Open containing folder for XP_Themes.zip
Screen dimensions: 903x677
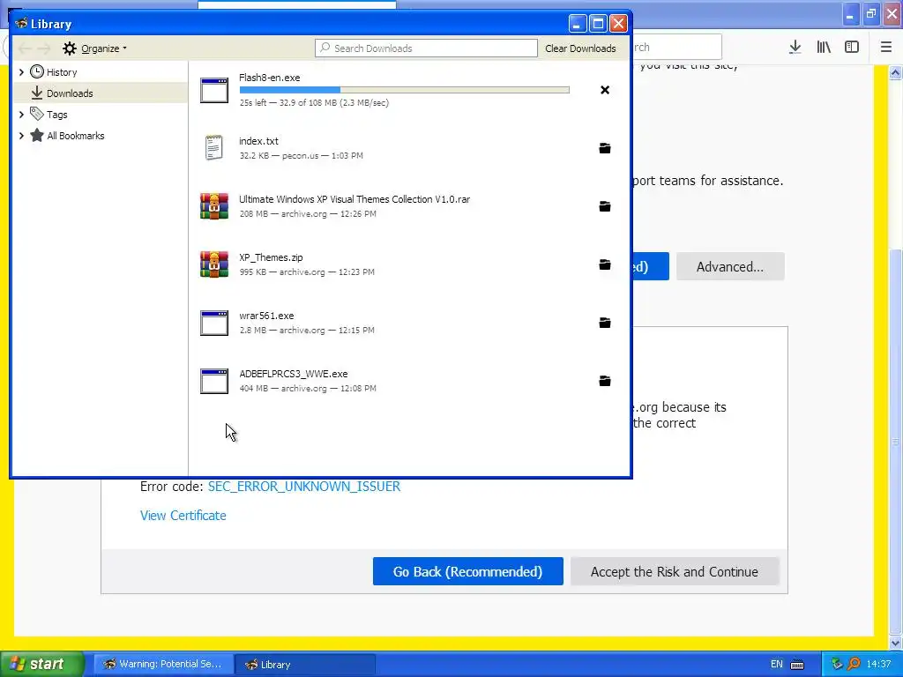(605, 264)
